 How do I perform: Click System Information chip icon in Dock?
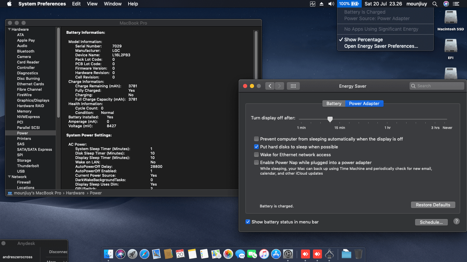330,254
